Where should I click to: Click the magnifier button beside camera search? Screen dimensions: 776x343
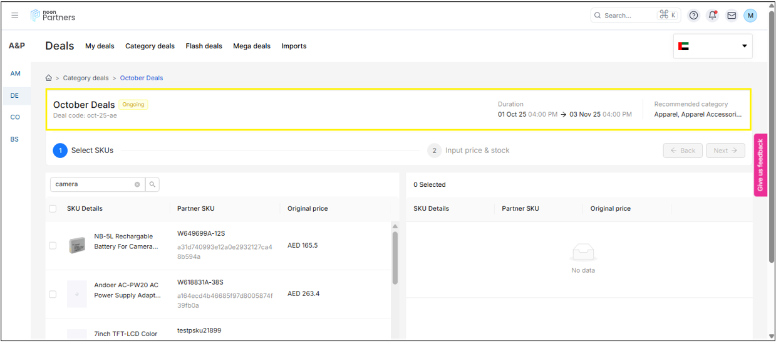coord(152,184)
